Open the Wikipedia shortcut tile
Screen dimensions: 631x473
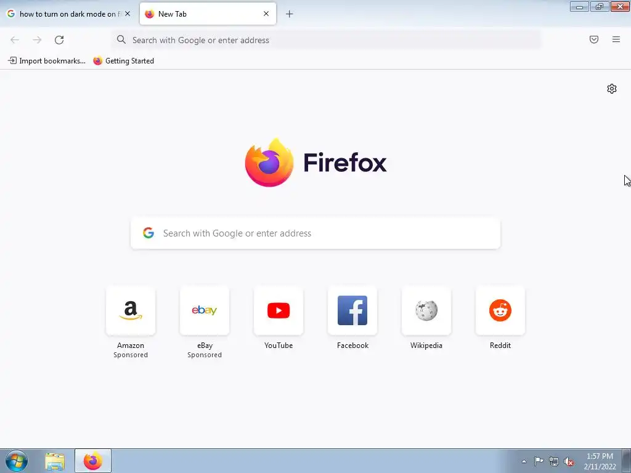point(426,310)
